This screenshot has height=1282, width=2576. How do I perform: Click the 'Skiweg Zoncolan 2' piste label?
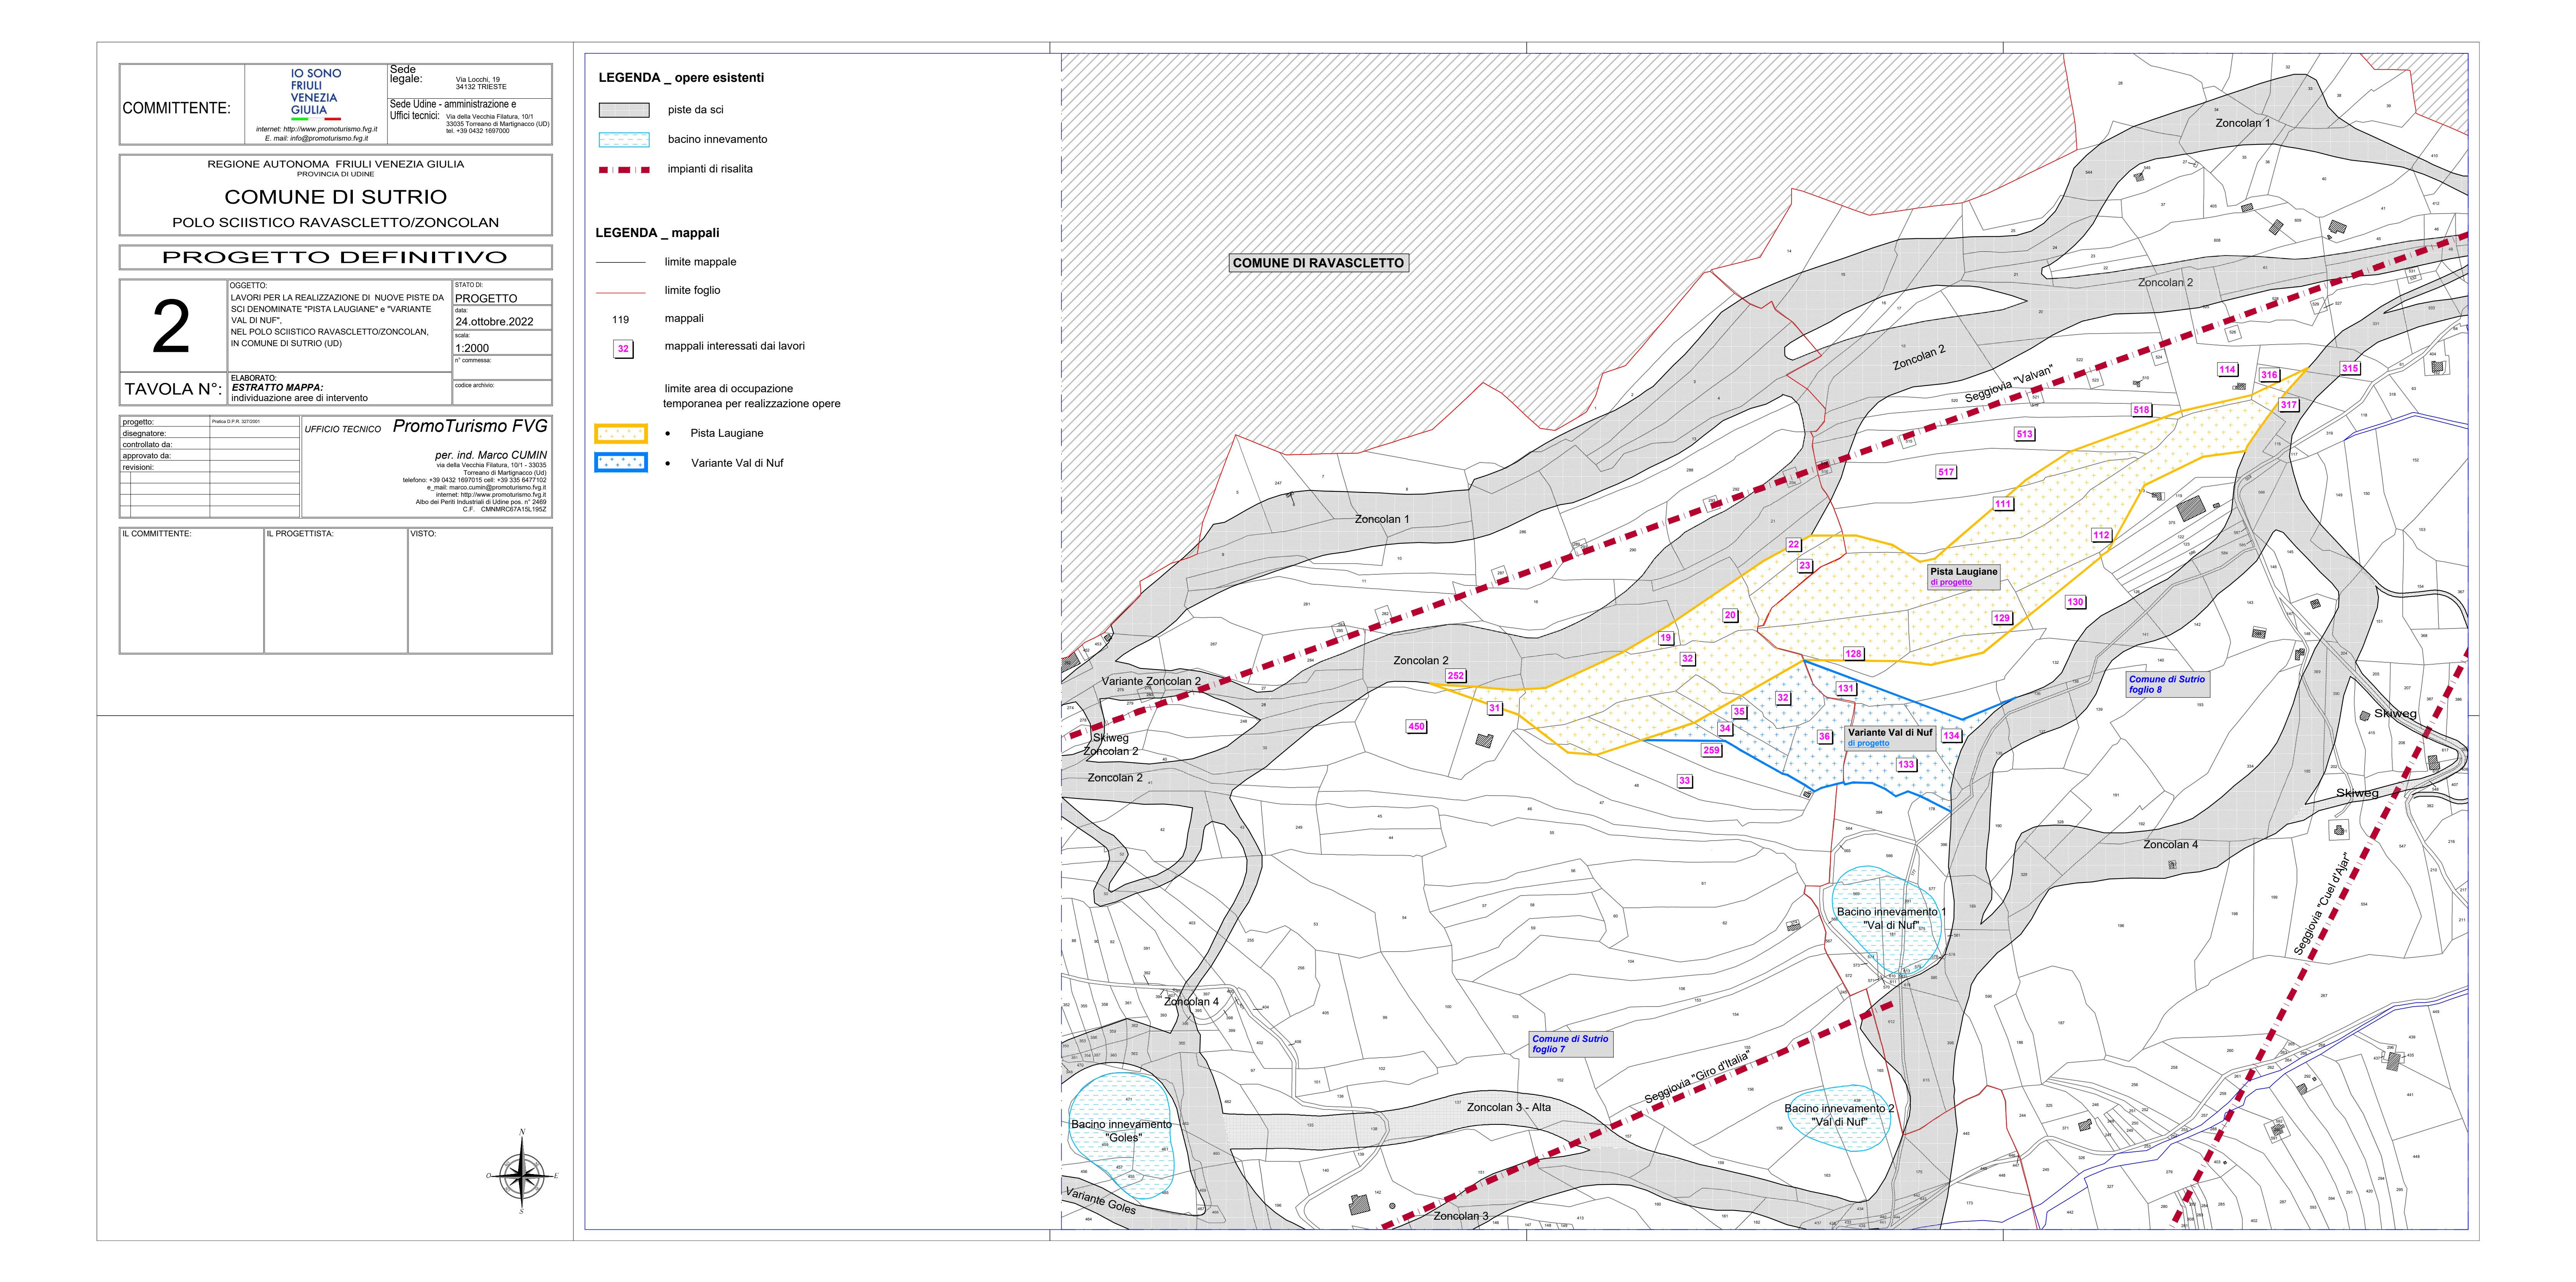tap(1110, 745)
